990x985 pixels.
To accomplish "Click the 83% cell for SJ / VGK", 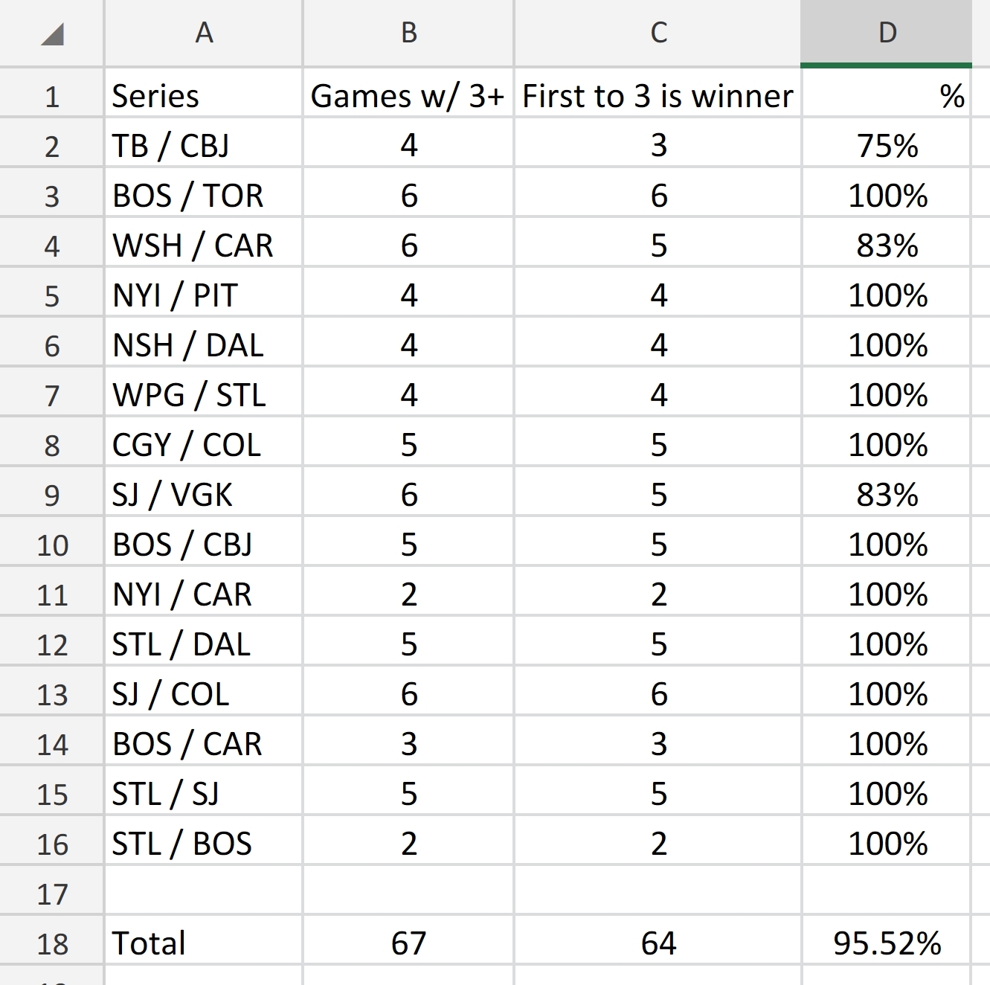I will [887, 493].
